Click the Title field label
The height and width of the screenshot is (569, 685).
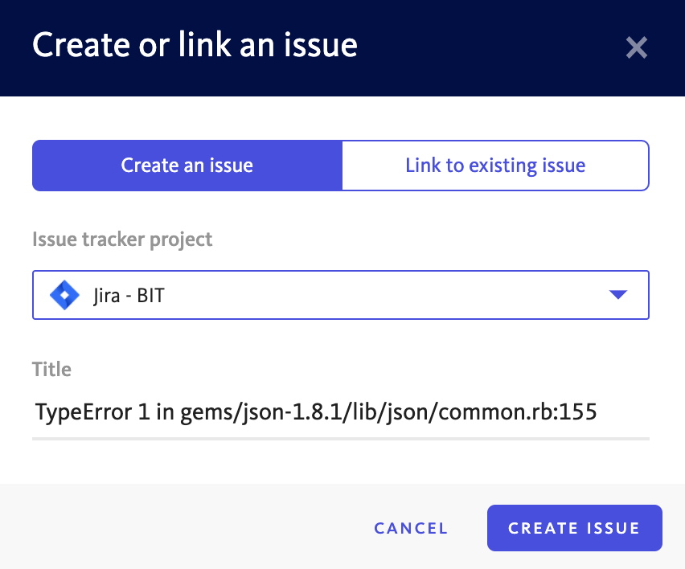click(51, 370)
